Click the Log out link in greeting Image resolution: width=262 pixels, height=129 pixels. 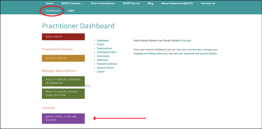tap(186, 41)
